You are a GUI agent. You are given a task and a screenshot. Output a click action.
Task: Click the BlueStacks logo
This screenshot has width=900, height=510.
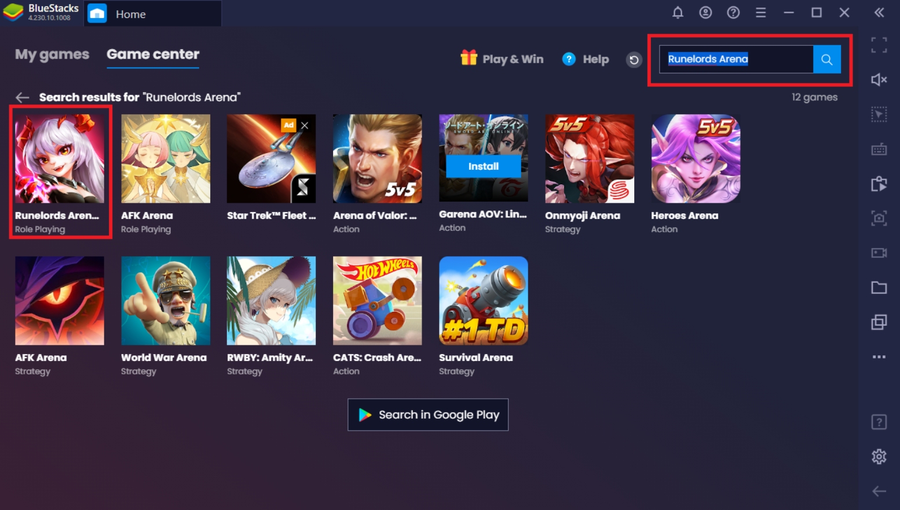coord(13,12)
